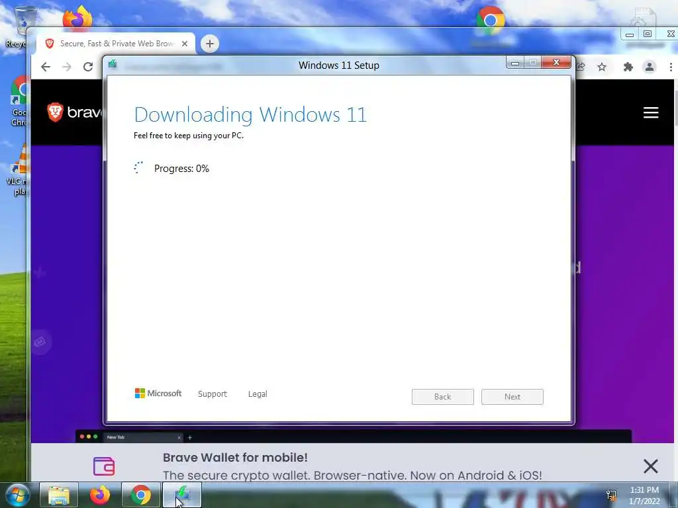Image resolution: width=678 pixels, height=508 pixels.
Task: Open Firefox from the taskbar
Action: [x=100, y=495]
